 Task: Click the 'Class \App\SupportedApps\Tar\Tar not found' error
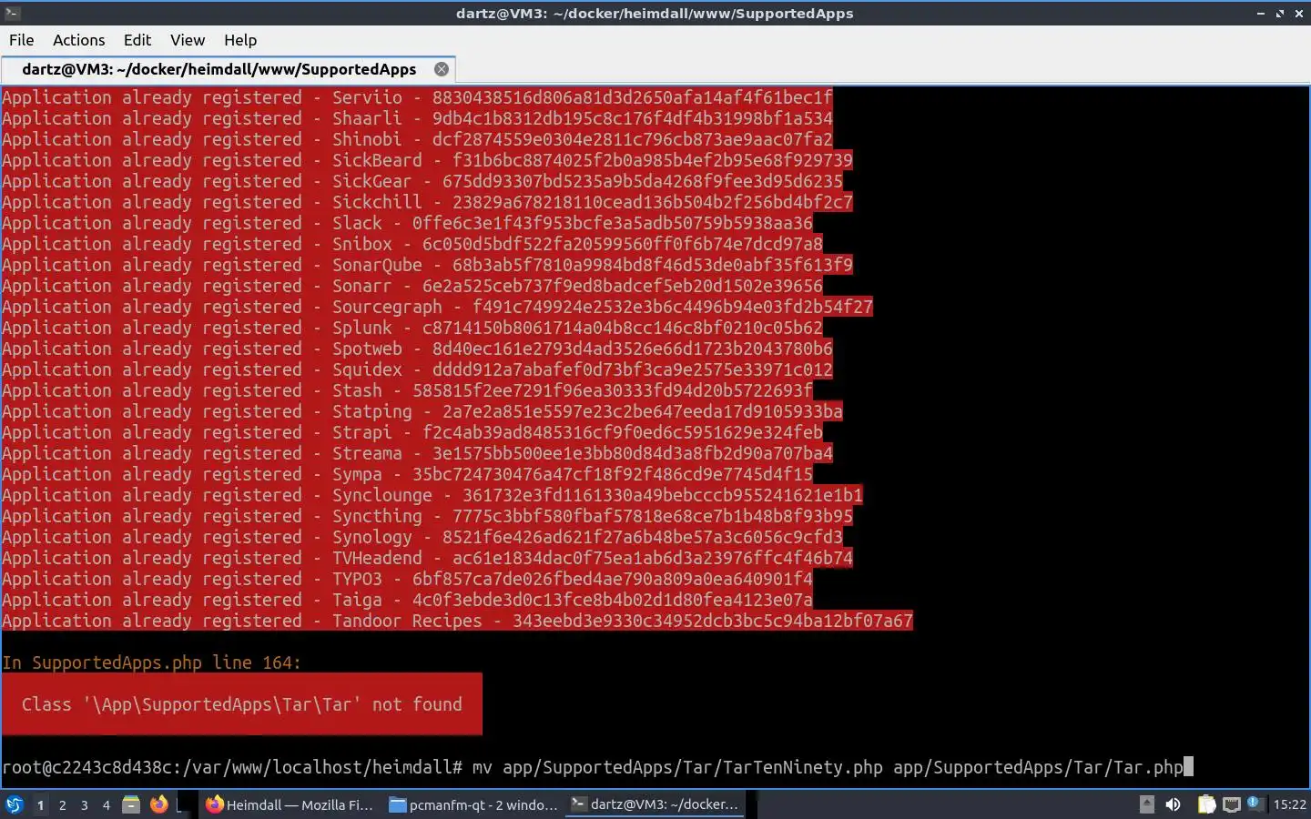241,704
